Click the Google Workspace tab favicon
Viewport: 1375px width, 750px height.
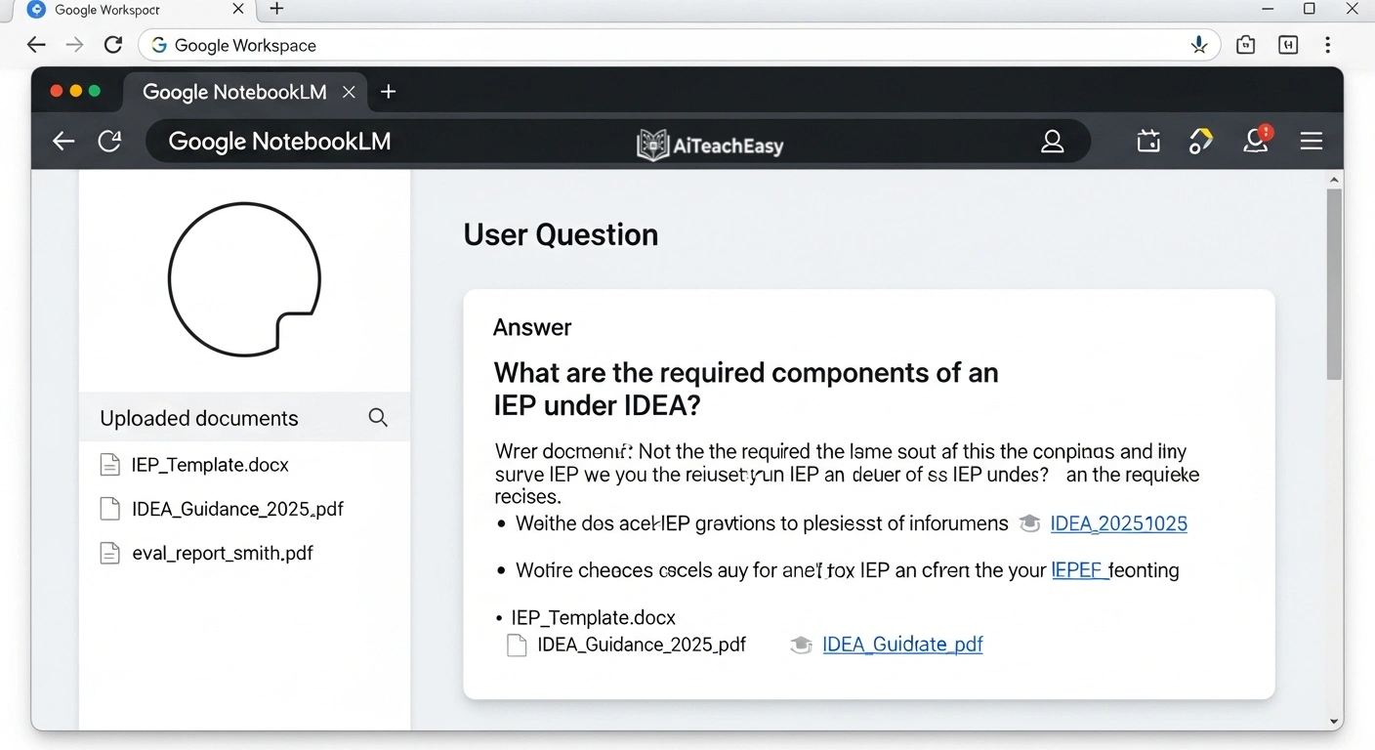37,10
